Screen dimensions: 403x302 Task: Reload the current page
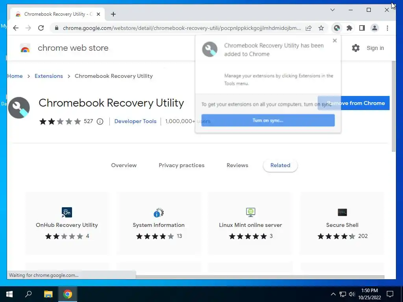coord(41,28)
